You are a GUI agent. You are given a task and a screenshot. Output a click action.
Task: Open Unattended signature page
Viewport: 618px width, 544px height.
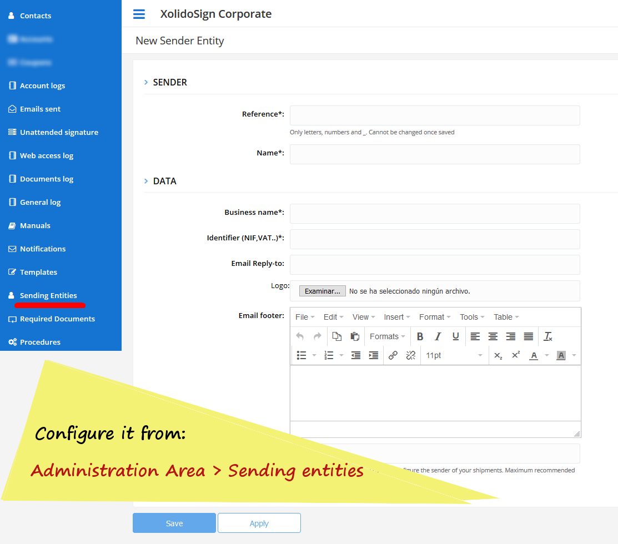53,132
